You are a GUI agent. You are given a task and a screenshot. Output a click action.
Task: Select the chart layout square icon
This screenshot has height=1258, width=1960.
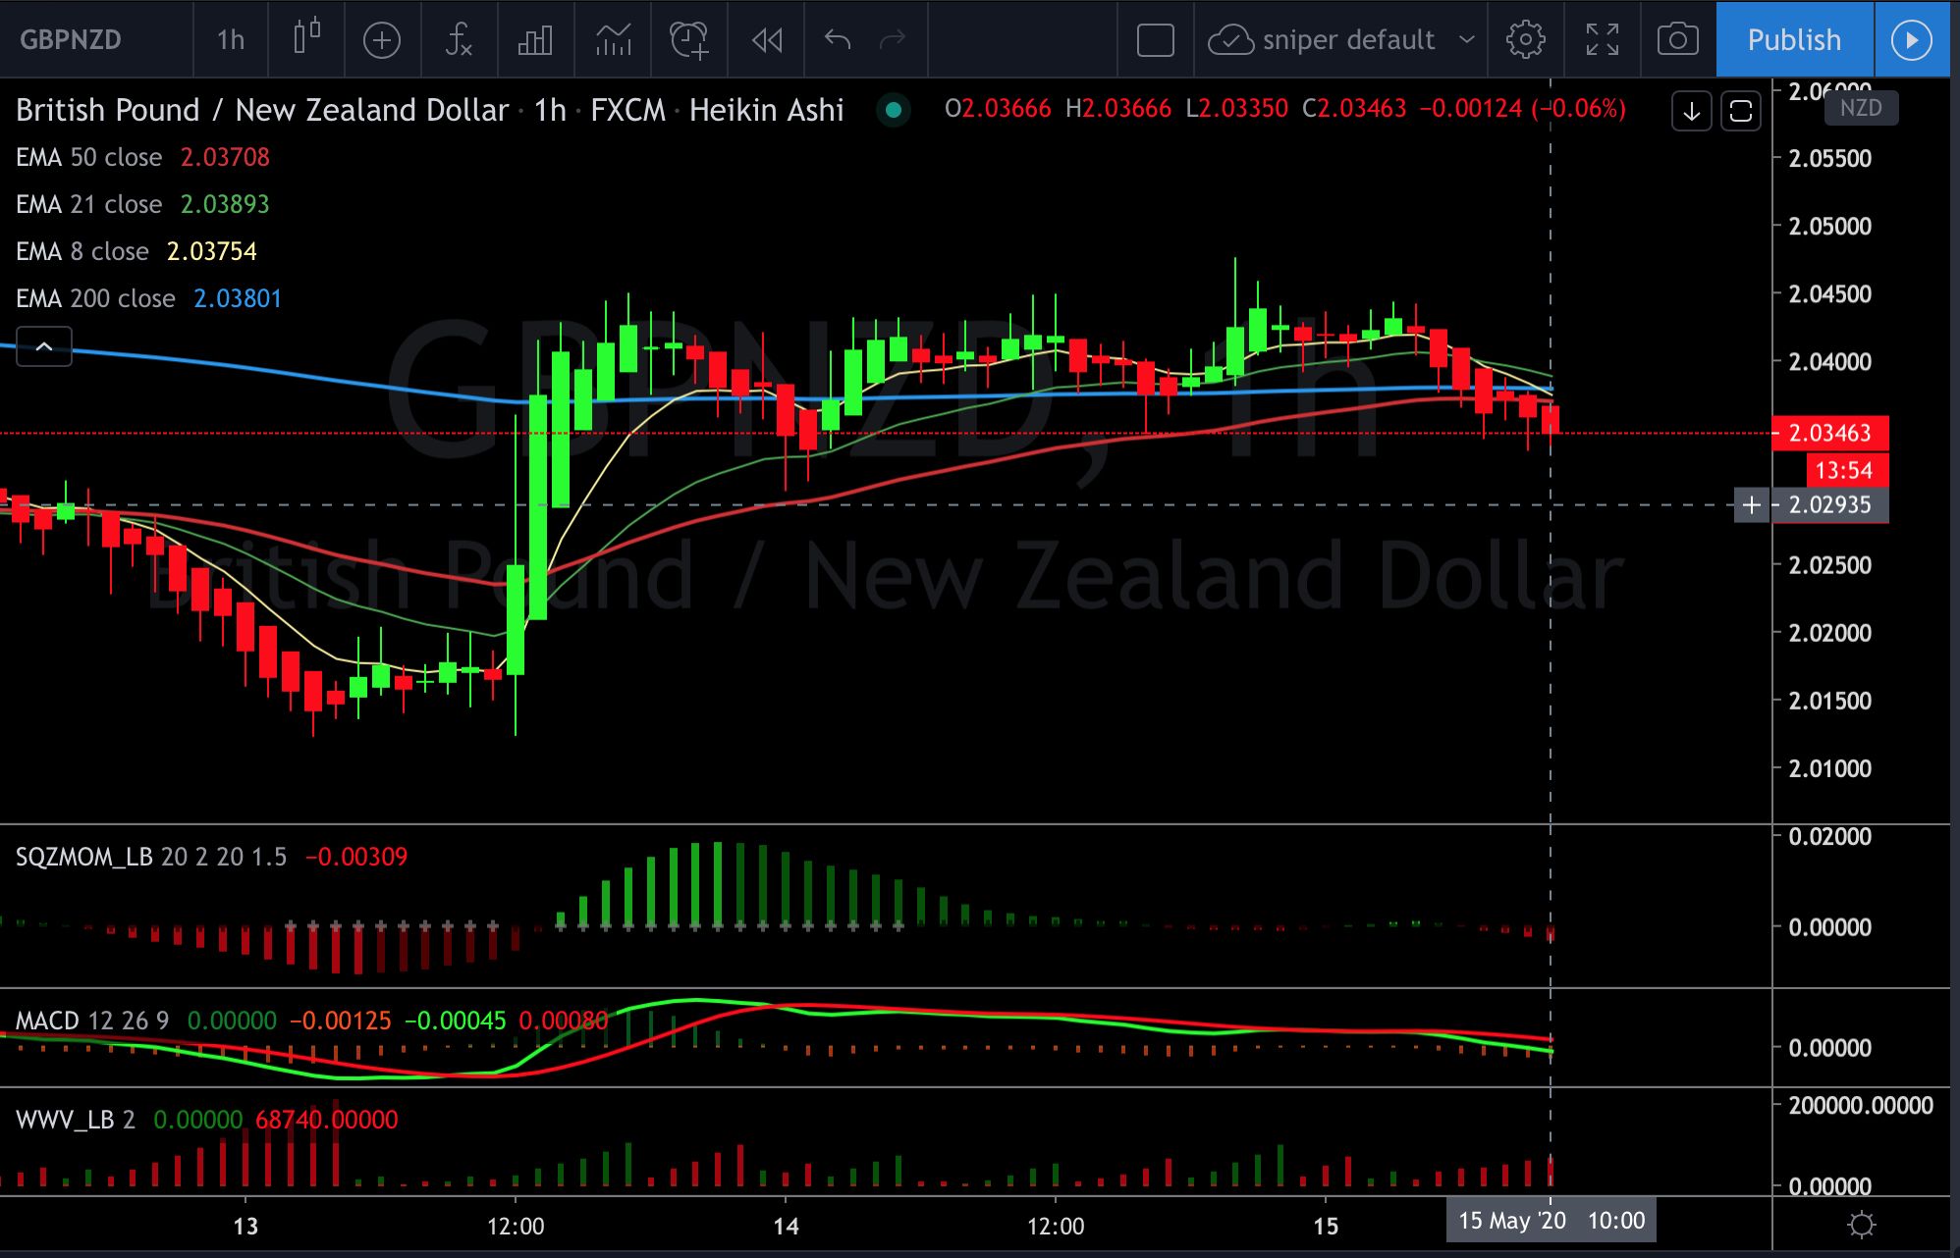pyautogui.click(x=1156, y=40)
